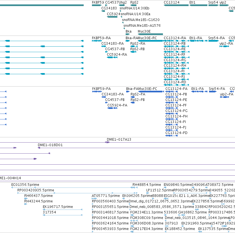The width and height of the screenshot is (235, 233).
Task: Click snoRNA:Me18S-A1576 label
Action: pyautogui.click(x=142, y=26)
